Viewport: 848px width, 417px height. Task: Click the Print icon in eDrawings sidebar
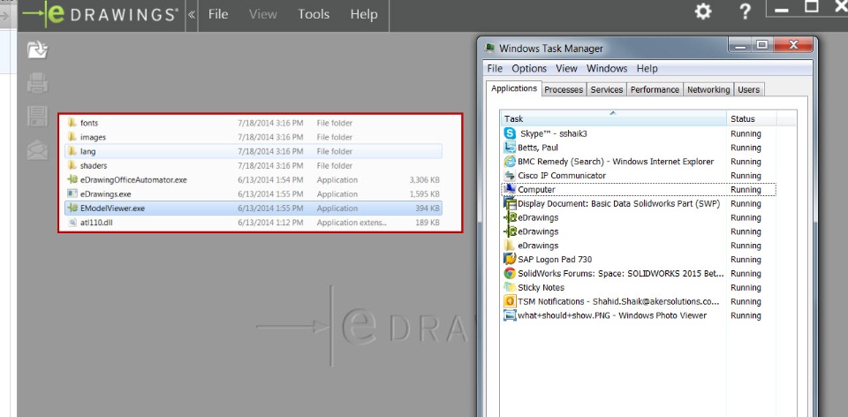(37, 83)
